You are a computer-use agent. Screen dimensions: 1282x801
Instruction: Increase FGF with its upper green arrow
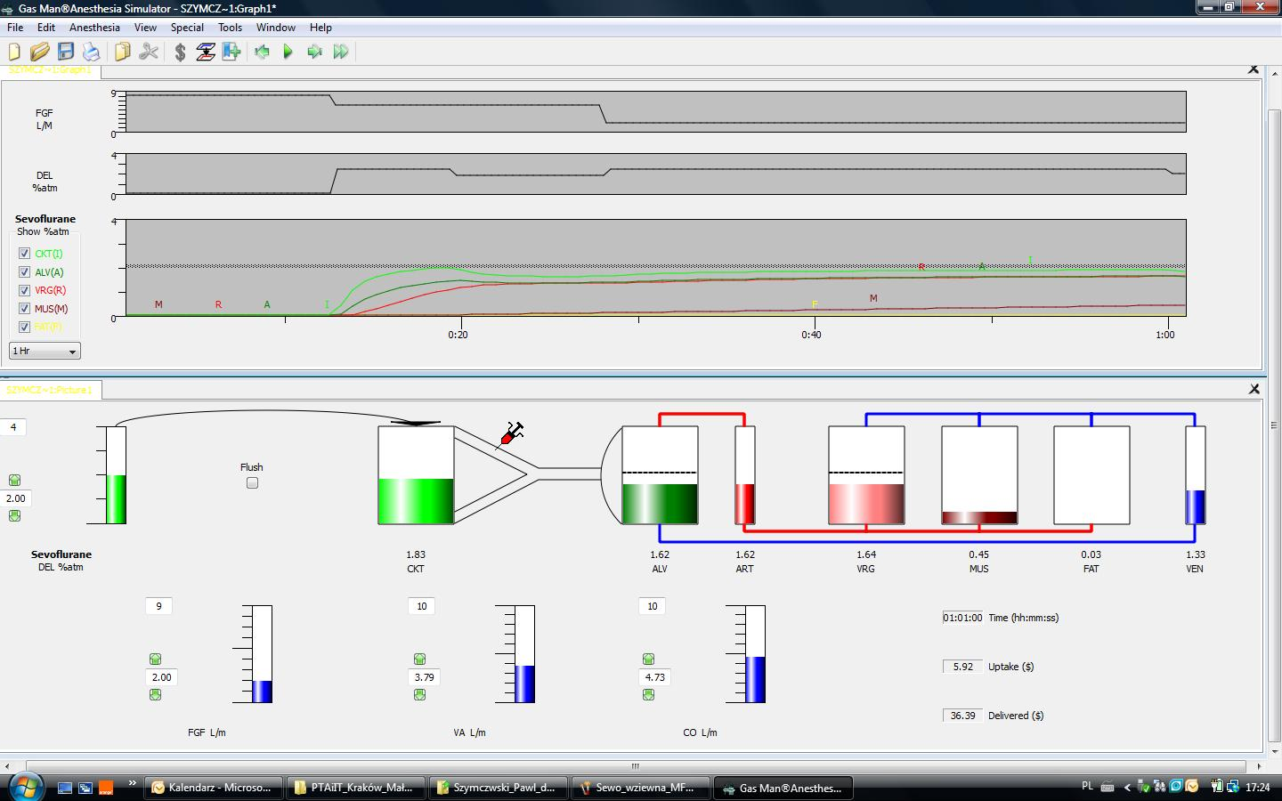[x=155, y=659]
